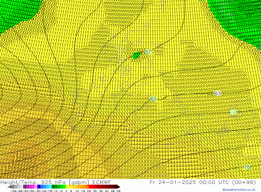
Task: Click the '-54' scale value
Action: click(13, 191)
